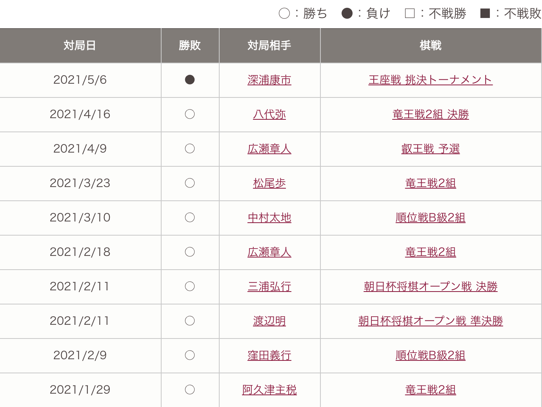The height and width of the screenshot is (407, 542).
Task: Click the 朝日杯将棋オープン戦 決勝 link
Action: [x=430, y=287]
